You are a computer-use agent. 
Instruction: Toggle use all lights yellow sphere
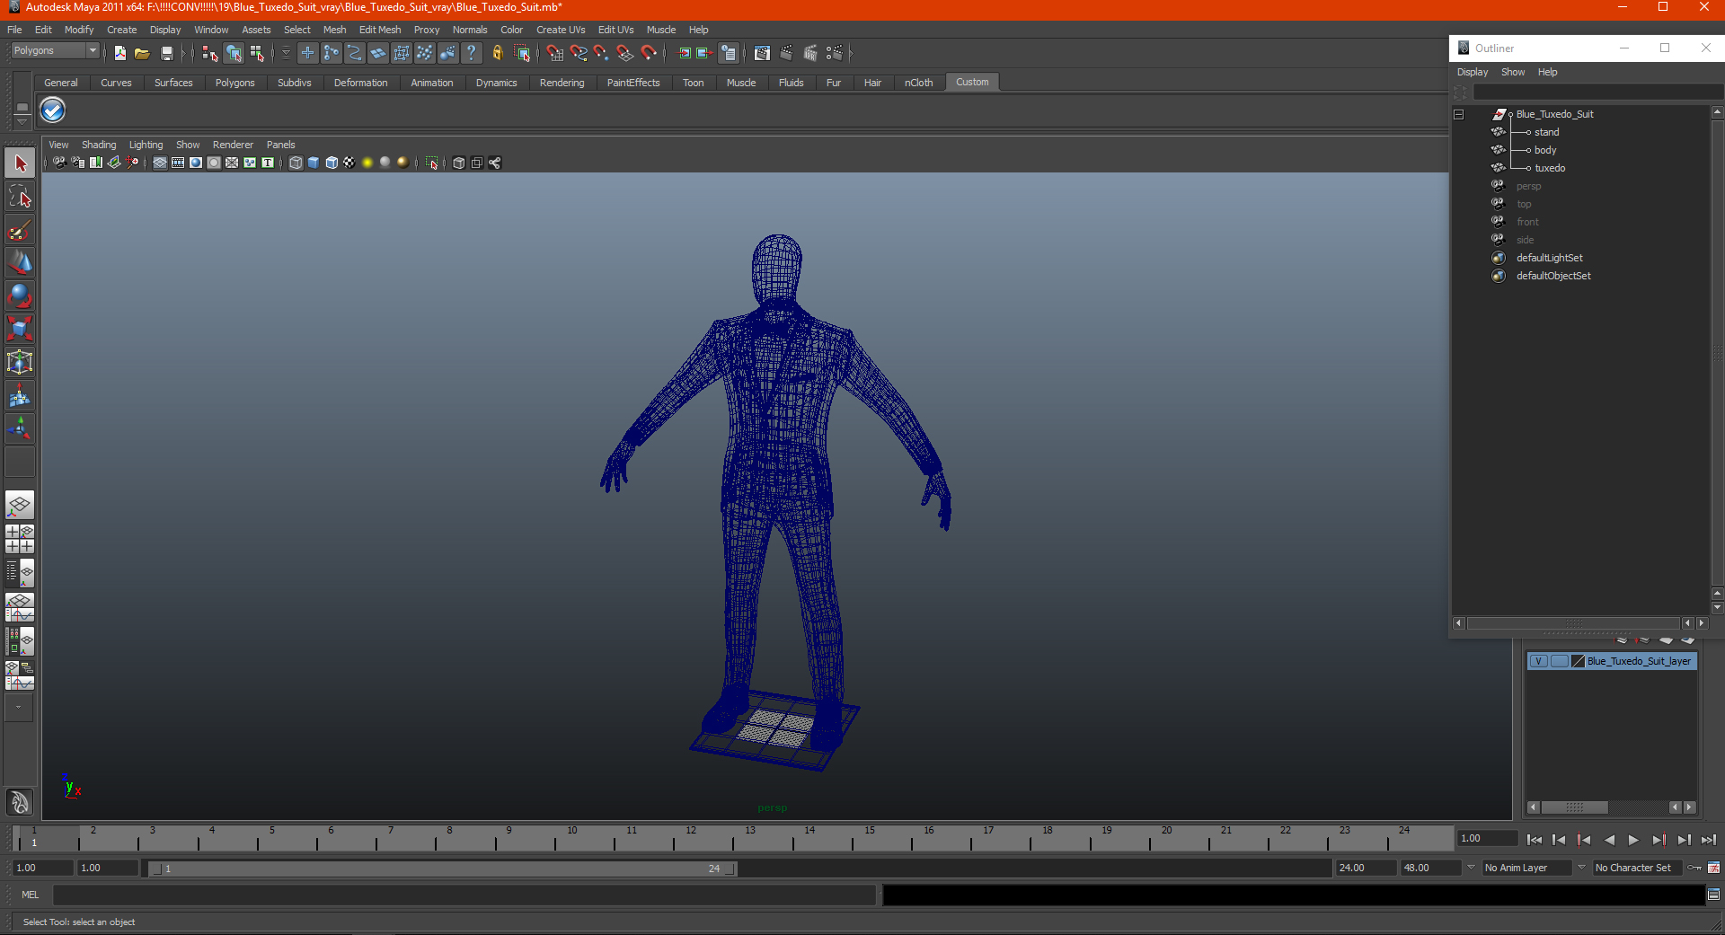tap(367, 163)
